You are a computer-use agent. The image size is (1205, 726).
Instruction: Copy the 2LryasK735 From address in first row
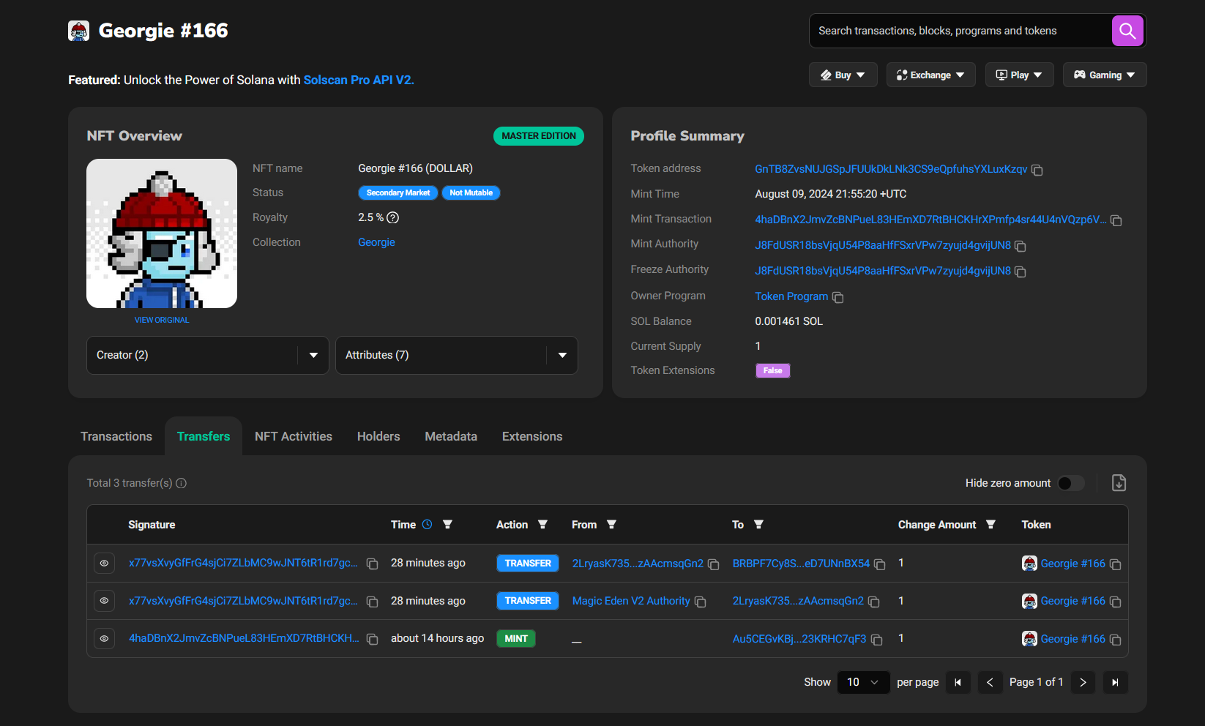click(713, 564)
